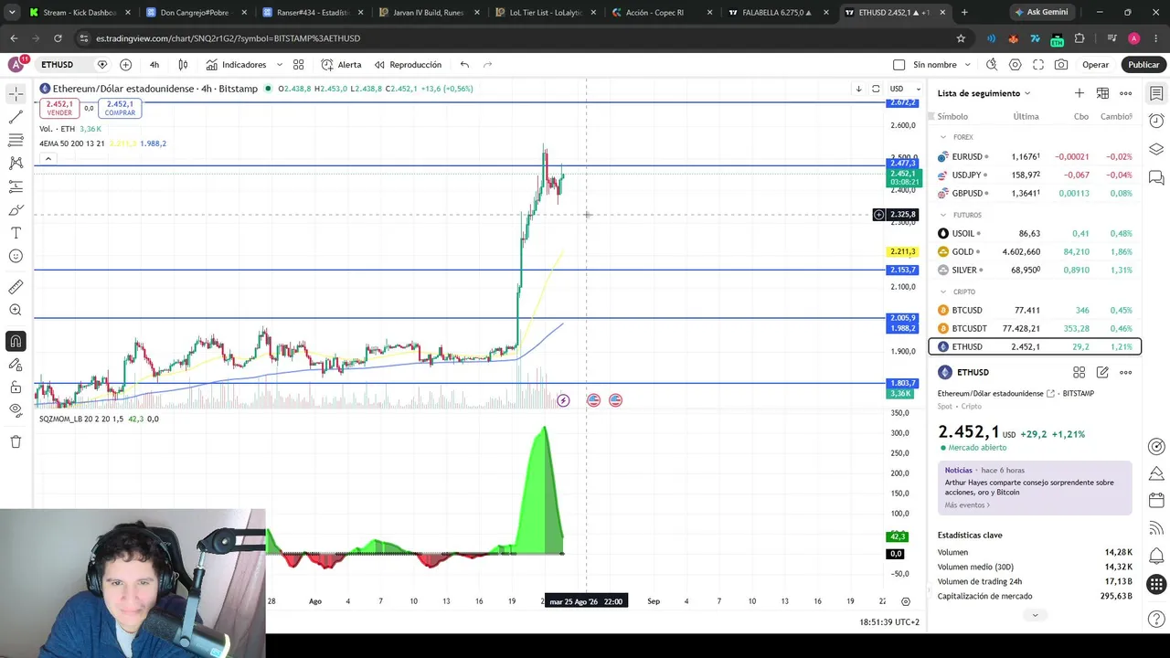Image resolution: width=1170 pixels, height=658 pixels.
Task: Take a chart snapshot with camera icon
Action: click(x=1061, y=65)
